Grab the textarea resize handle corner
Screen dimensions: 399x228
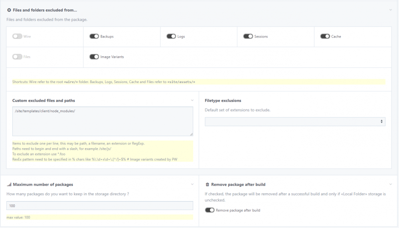pyautogui.click(x=191, y=134)
